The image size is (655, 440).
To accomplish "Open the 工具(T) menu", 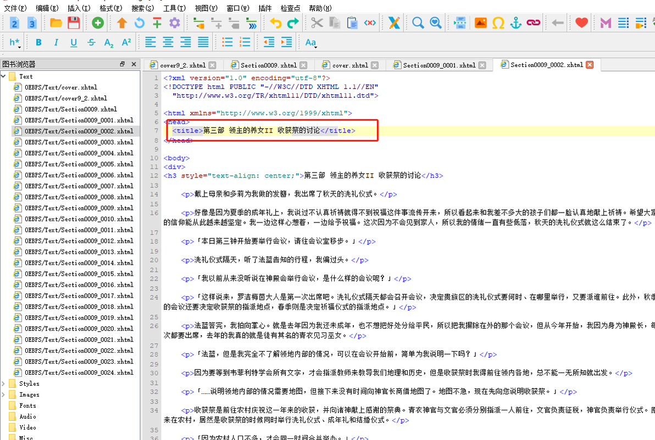I will point(174,8).
